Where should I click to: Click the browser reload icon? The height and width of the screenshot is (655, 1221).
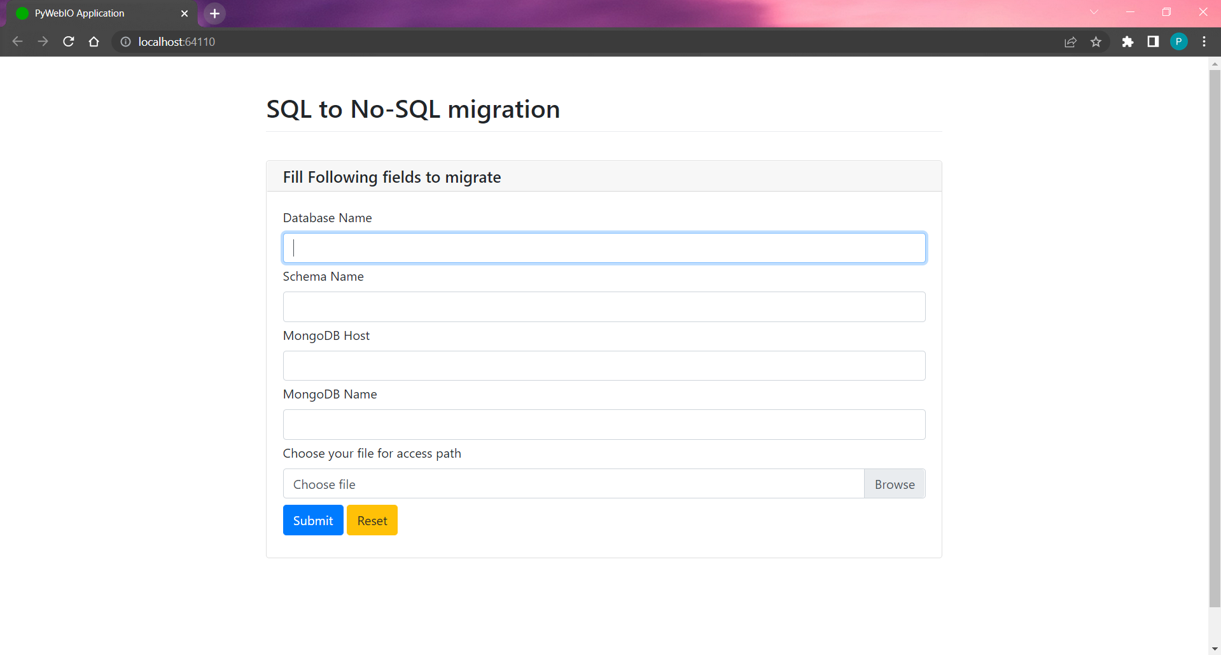pos(68,41)
